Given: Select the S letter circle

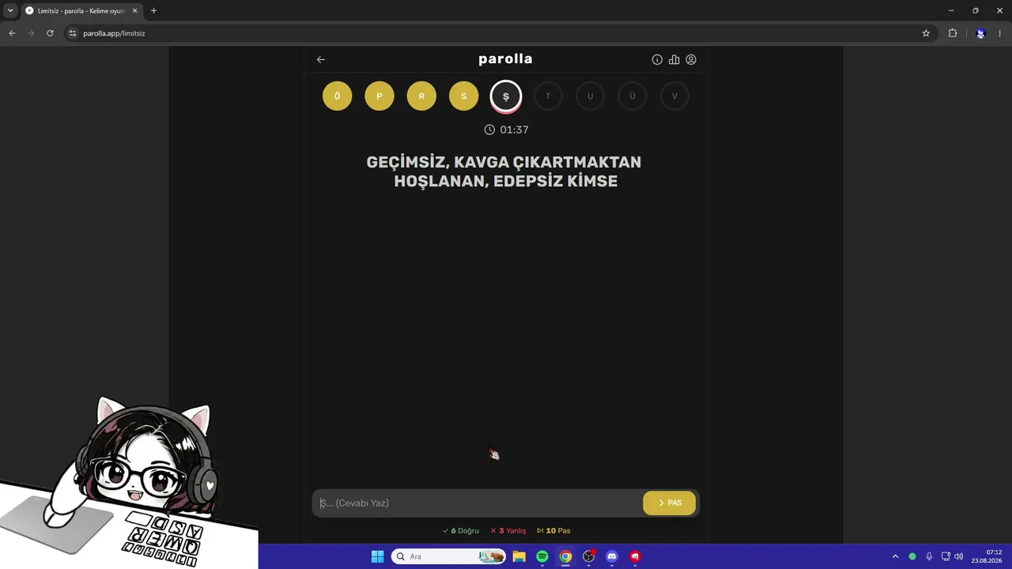Looking at the screenshot, I should [463, 96].
